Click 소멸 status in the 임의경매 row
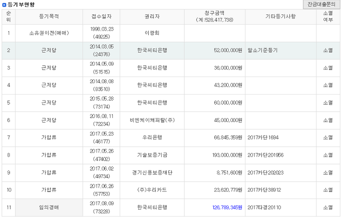Screen dimensions: 342x219 [328, 207]
